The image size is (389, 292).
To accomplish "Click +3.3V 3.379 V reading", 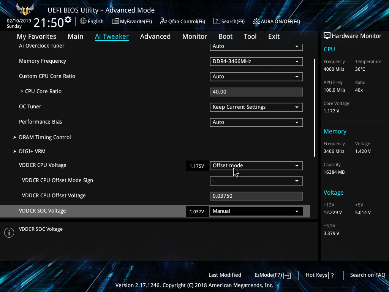I will [331, 233].
